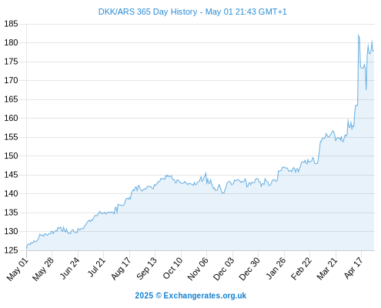Select the Oct 10 x-axis date label
This screenshot has width=381, height=308.
click(172, 268)
